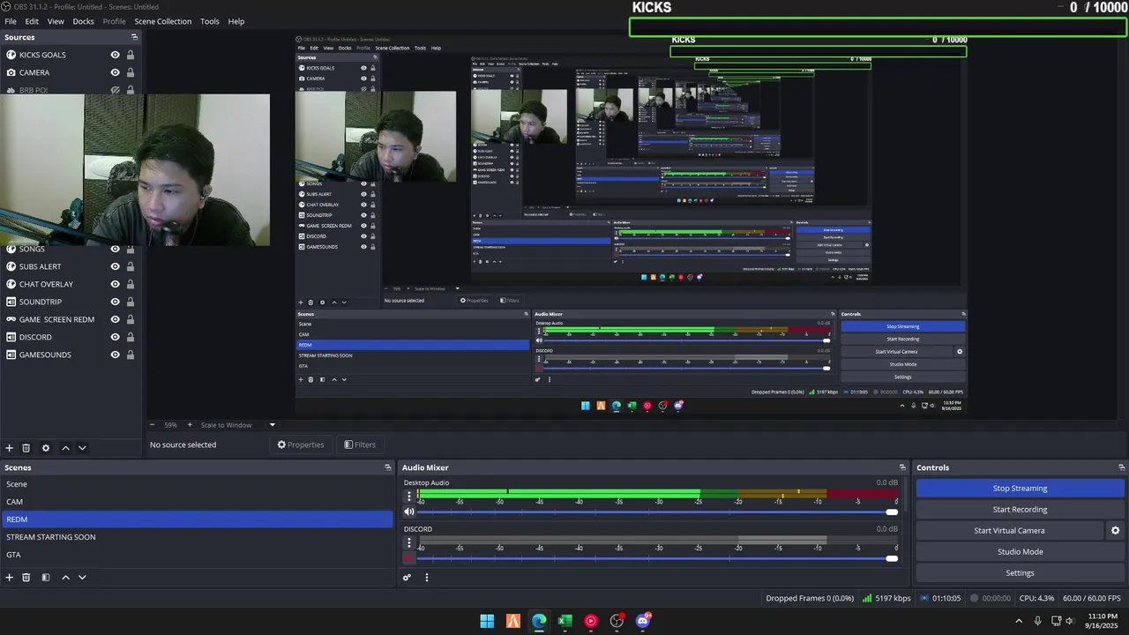1129x635 pixels.
Task: Mute Desktop Audio speaker icon
Action: (409, 512)
